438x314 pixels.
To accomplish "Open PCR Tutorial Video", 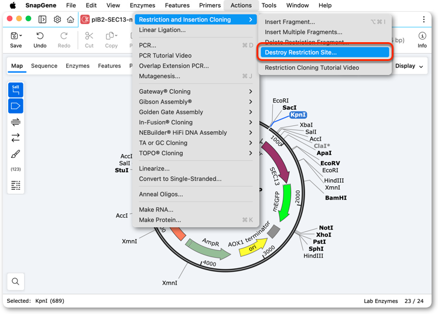I will (x=196, y=56).
